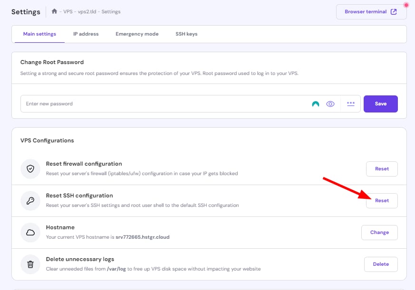Click the key icon for SSH configuration
Screen dimensions: 415x290
(x=30, y=201)
